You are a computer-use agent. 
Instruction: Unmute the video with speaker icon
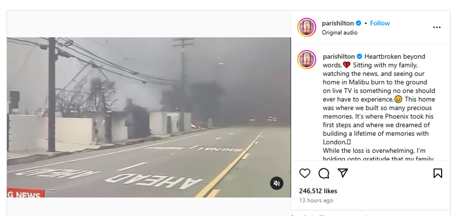click(277, 183)
